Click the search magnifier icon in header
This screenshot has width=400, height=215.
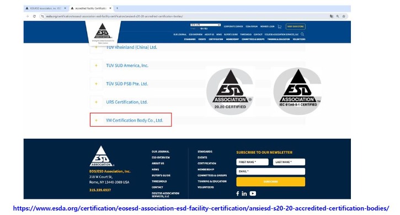[x=302, y=34]
